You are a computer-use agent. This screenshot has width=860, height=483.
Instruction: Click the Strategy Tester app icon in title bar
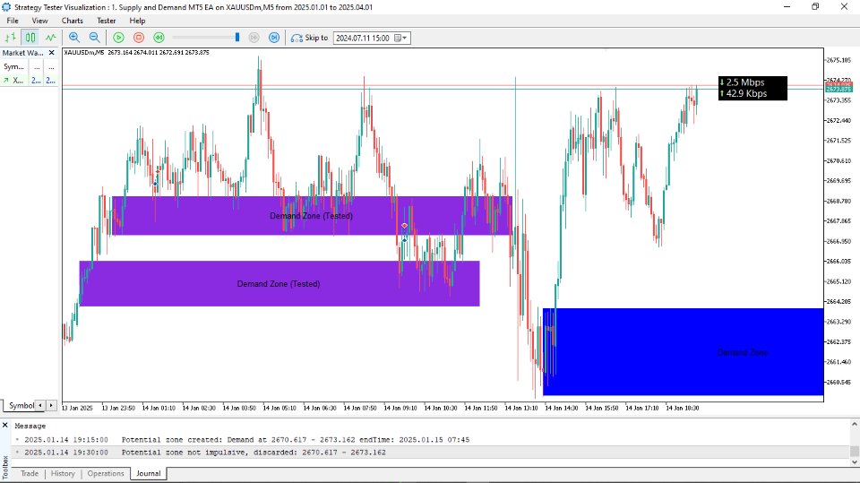6,7
